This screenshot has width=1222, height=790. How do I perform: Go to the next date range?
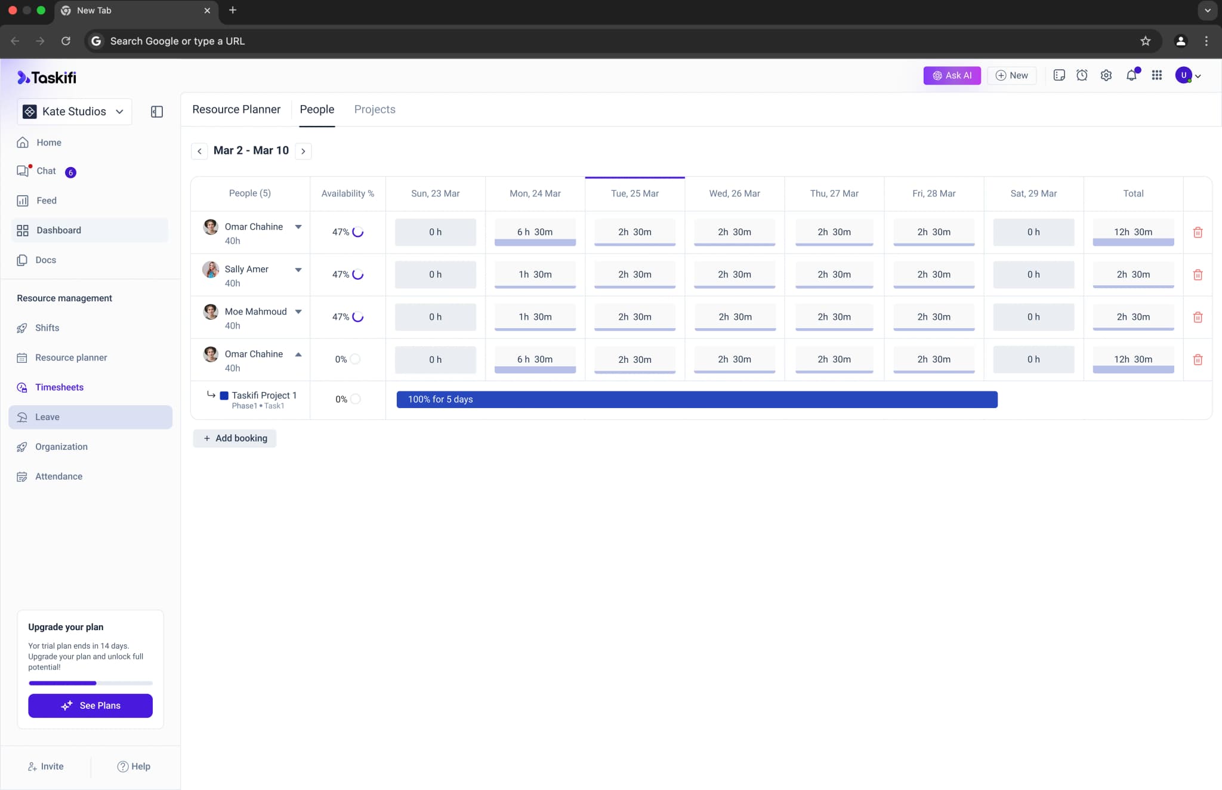(x=303, y=151)
